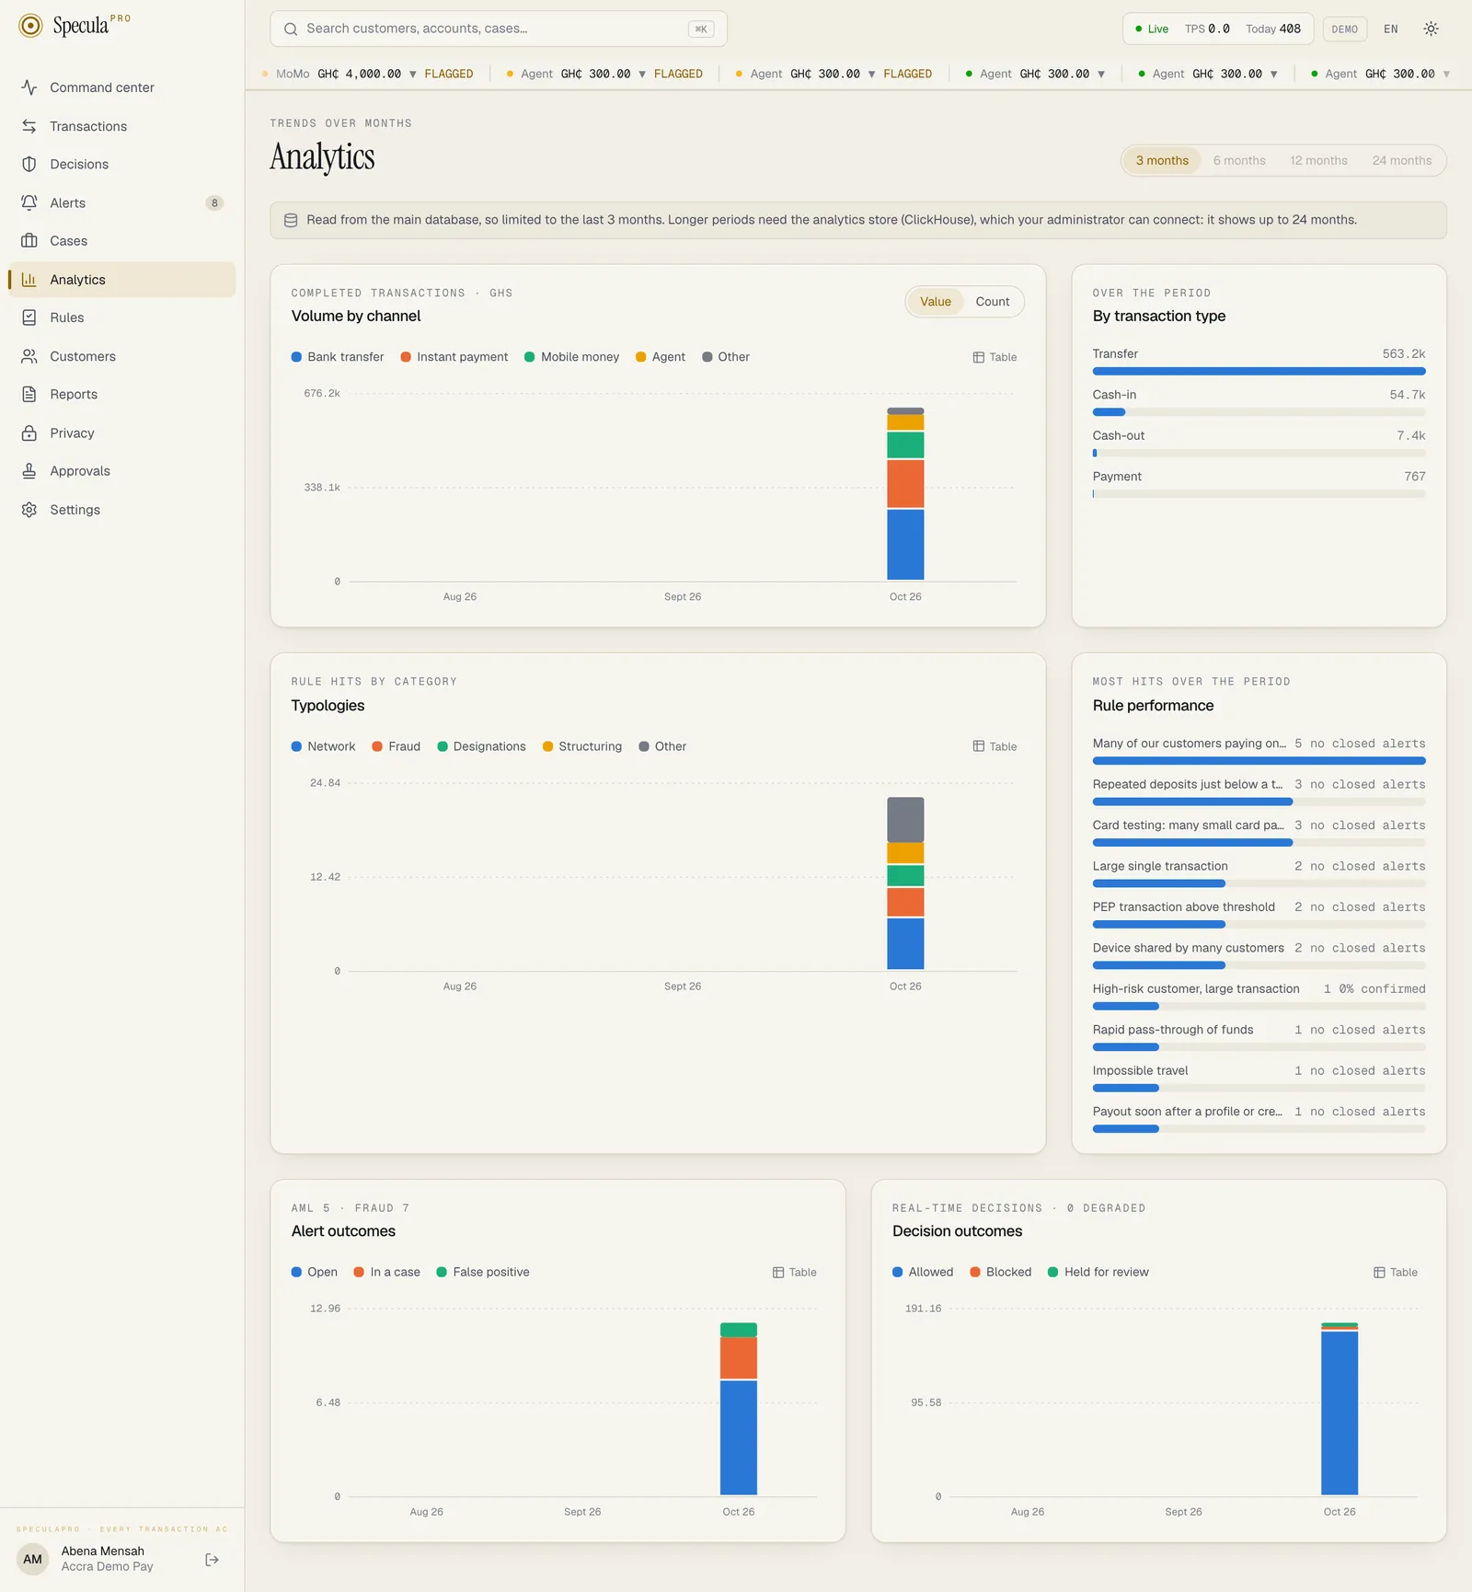Toggle the light/dark theme sun icon

pyautogui.click(x=1431, y=29)
